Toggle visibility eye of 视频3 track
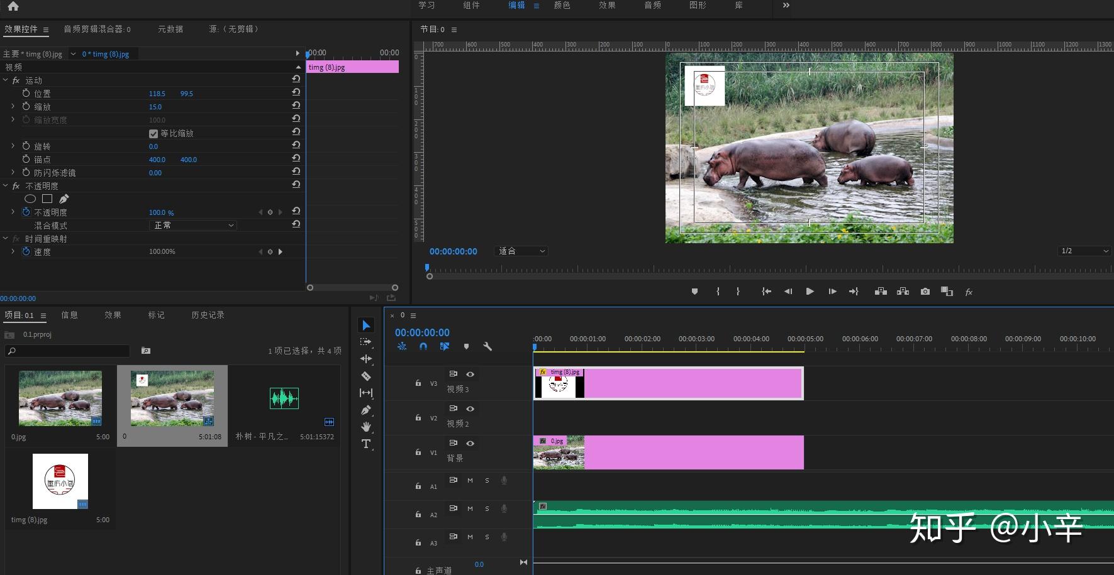 click(470, 375)
